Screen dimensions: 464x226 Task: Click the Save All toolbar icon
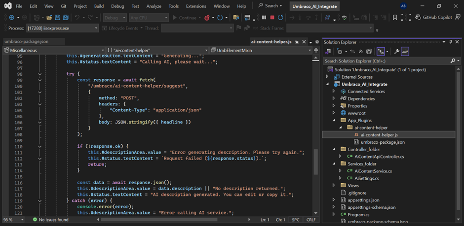coord(65,18)
